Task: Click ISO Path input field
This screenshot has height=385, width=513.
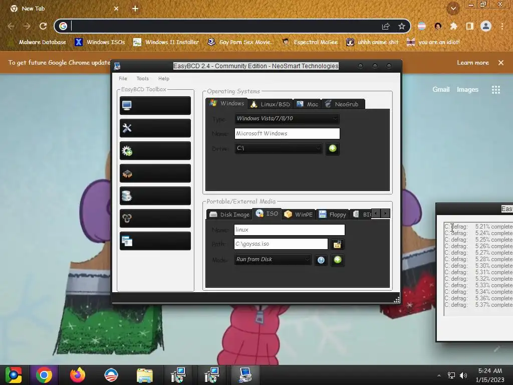Action: (281, 244)
